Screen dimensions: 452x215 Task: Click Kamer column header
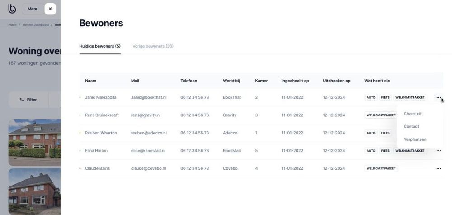[261, 81]
